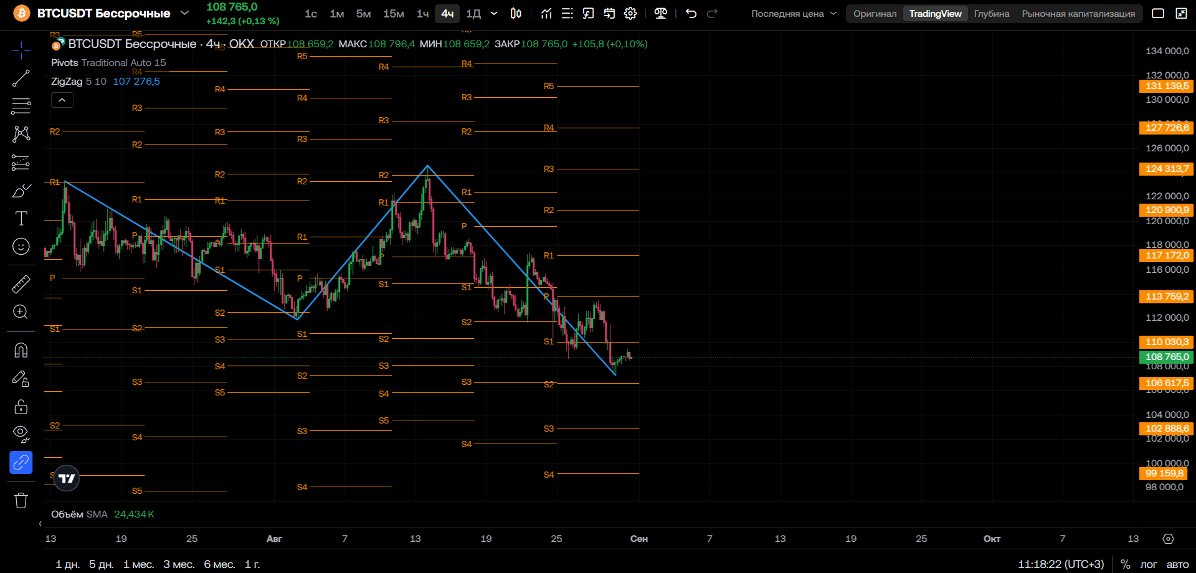1196x573 pixels.
Task: Switch to the 1с timeframe
Action: click(311, 14)
